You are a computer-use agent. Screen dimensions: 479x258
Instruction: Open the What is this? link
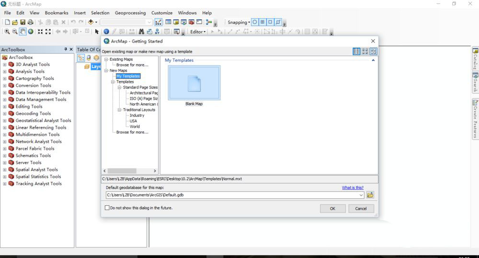point(353,188)
